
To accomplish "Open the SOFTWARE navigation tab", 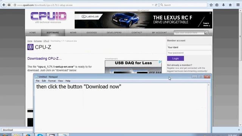I will (x=53, y=33).
